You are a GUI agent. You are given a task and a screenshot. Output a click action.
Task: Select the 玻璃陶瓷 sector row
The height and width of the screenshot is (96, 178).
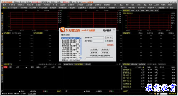click(x=149, y=70)
